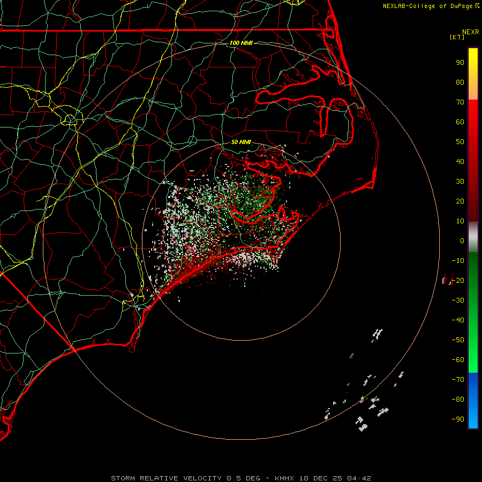The height and width of the screenshot is (482, 482).
Task: Click the 100 NMI range ring label
Action: click(241, 43)
